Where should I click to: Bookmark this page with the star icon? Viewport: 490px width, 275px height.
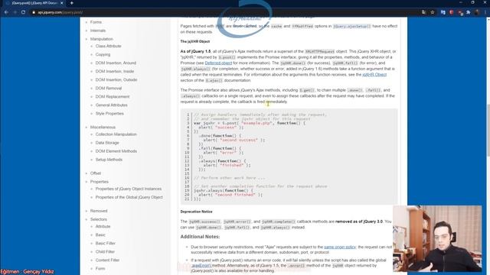coord(433,12)
